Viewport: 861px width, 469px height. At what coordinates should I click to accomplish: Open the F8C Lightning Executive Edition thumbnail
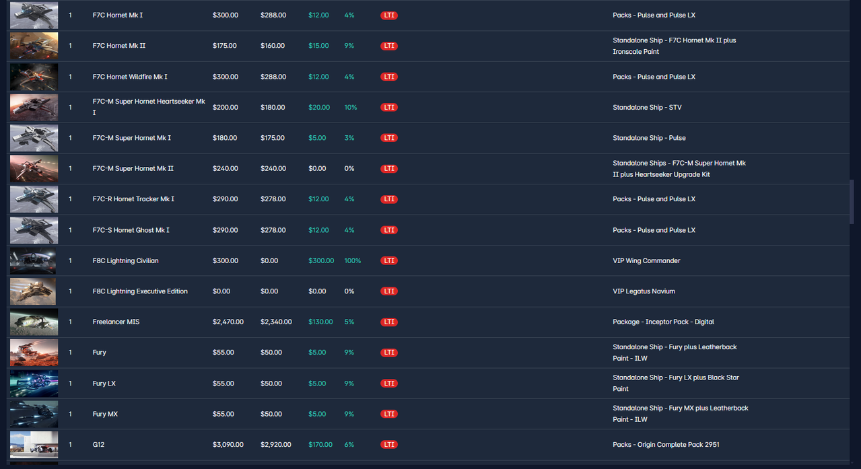(34, 291)
